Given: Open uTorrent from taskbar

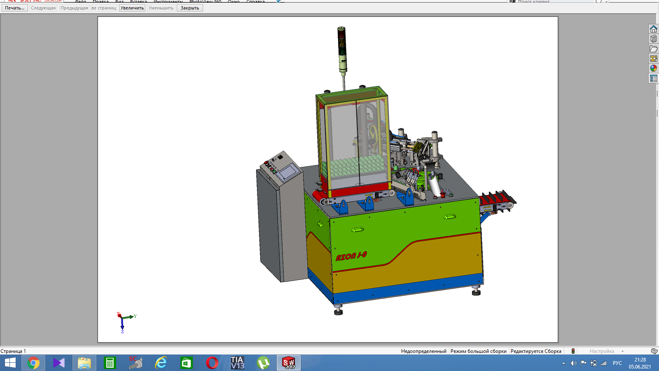Looking at the screenshot, I should [x=263, y=363].
